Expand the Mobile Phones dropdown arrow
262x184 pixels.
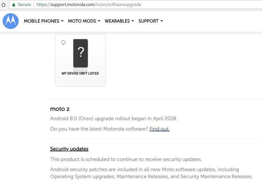[x=62, y=21]
